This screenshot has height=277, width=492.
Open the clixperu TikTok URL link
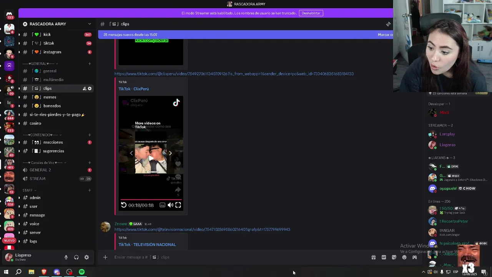(x=234, y=73)
